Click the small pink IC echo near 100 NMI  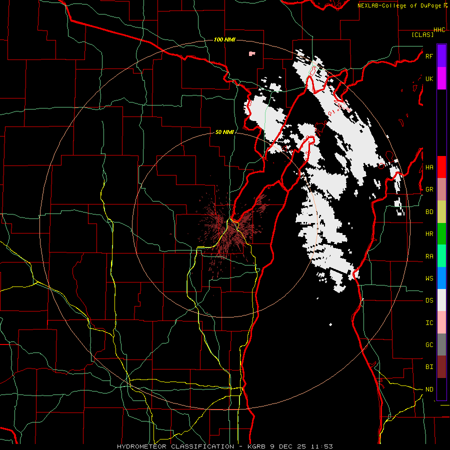252,53
